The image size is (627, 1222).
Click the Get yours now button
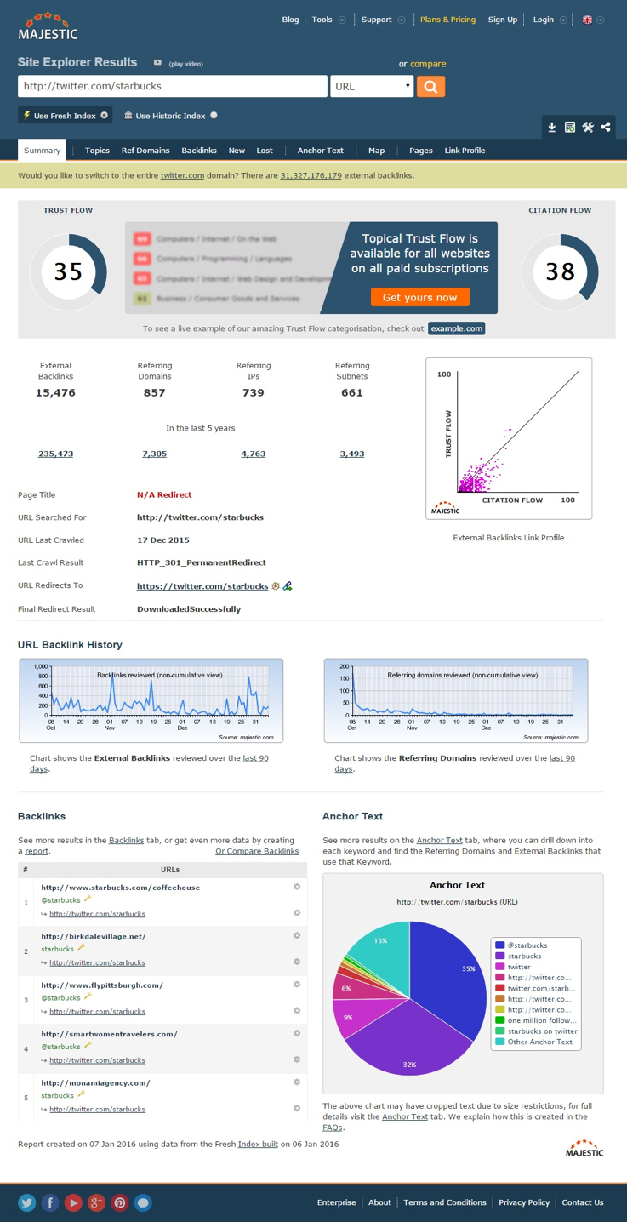point(419,297)
